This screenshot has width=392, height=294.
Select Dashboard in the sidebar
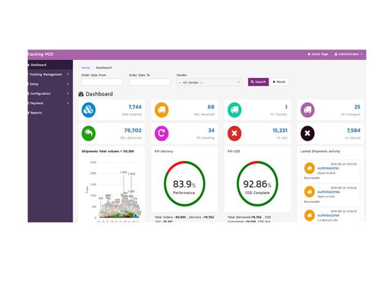pyautogui.click(x=39, y=64)
